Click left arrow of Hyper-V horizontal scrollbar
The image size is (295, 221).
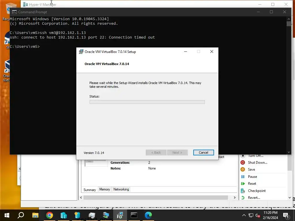pos(81,197)
